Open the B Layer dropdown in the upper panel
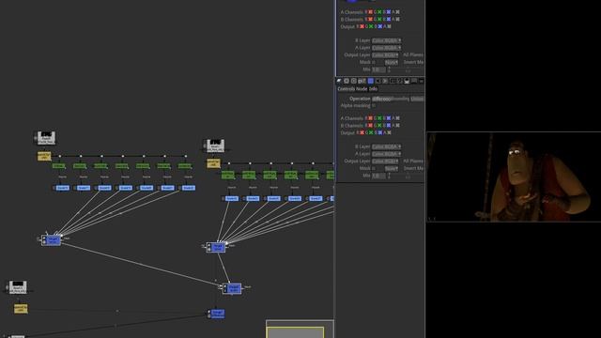 click(386, 40)
